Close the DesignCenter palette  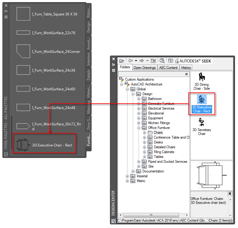[x=113, y=59]
